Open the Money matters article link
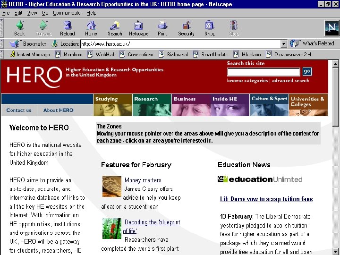The height and width of the screenshot is (255, 340). (x=143, y=180)
